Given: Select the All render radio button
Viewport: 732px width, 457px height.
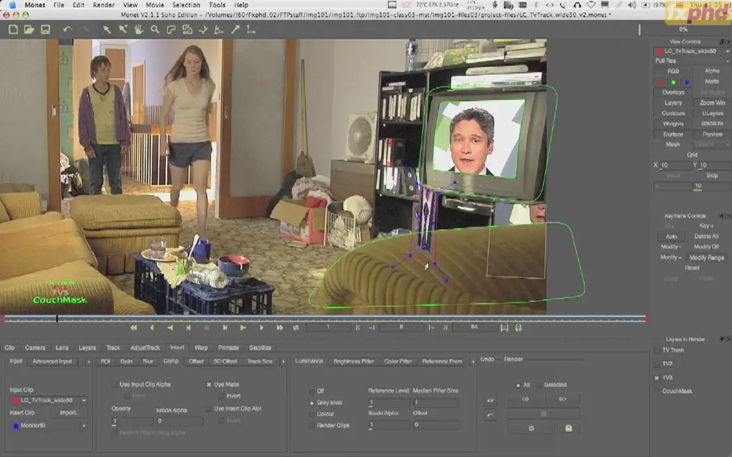Looking at the screenshot, I should (x=518, y=385).
